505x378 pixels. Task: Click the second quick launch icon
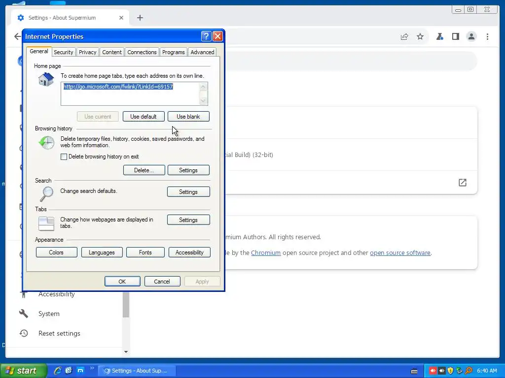(x=69, y=371)
